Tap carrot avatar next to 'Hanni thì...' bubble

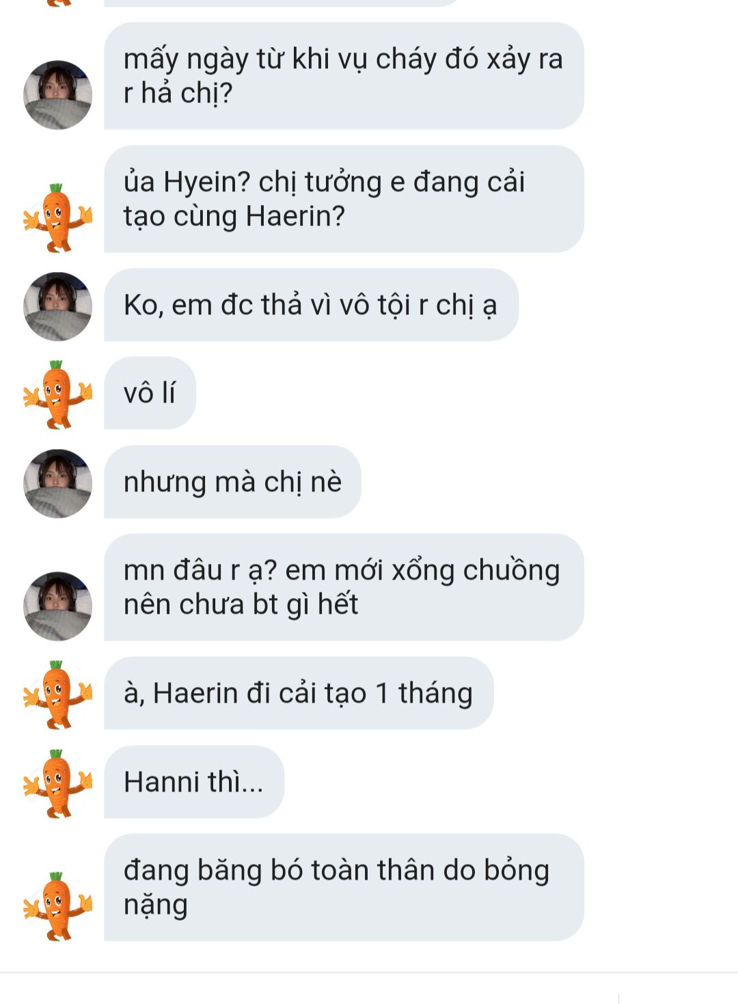[x=57, y=783]
